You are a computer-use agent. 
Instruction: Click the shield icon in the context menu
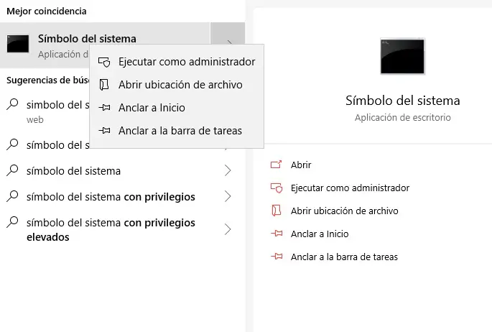pos(105,62)
